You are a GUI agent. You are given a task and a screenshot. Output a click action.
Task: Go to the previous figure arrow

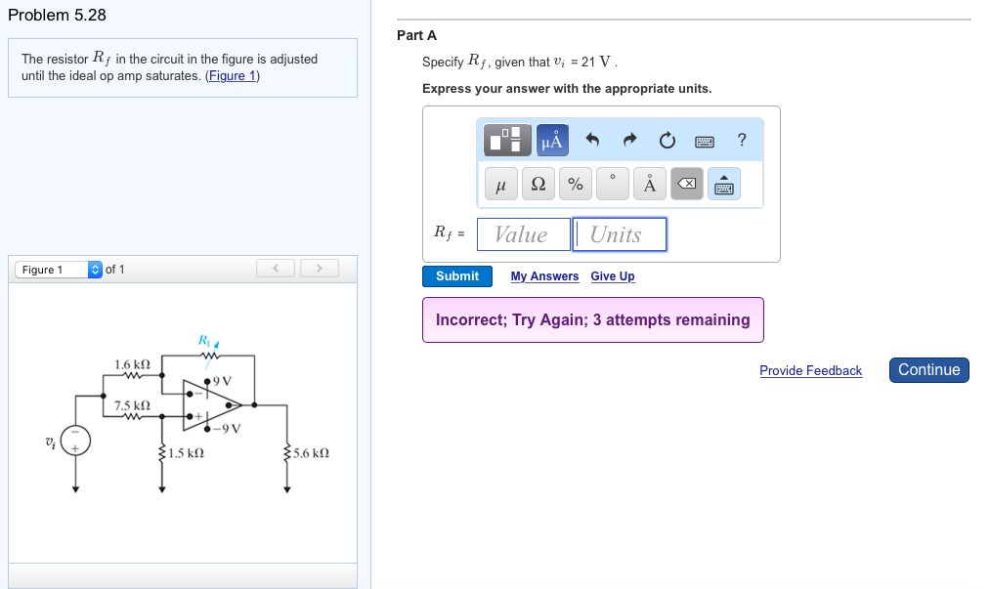pos(277,268)
